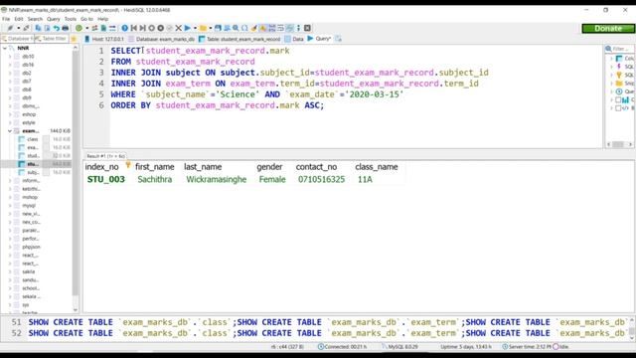Click the print icon in toolbar
This screenshot has height=358, width=636.
tap(65, 28)
